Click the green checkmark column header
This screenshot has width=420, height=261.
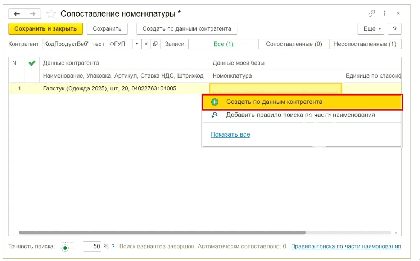[x=32, y=63]
